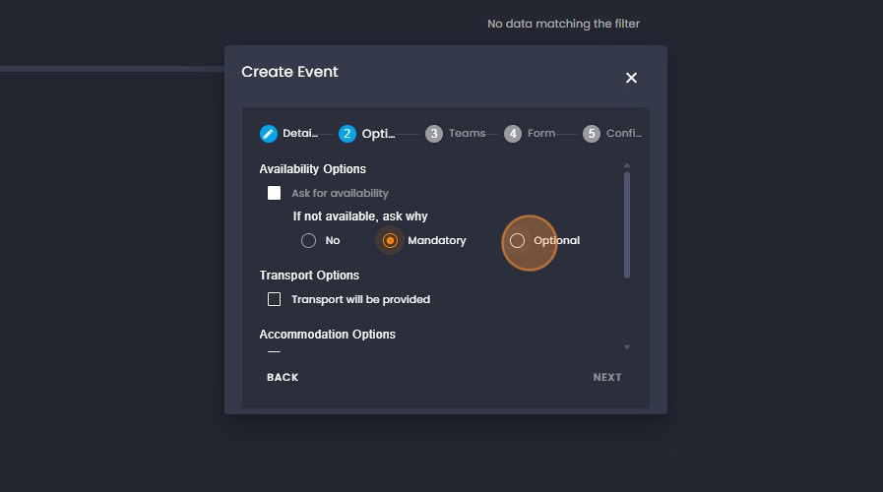Image resolution: width=883 pixels, height=492 pixels.
Task: Close the Create Event dialog
Action: (631, 78)
